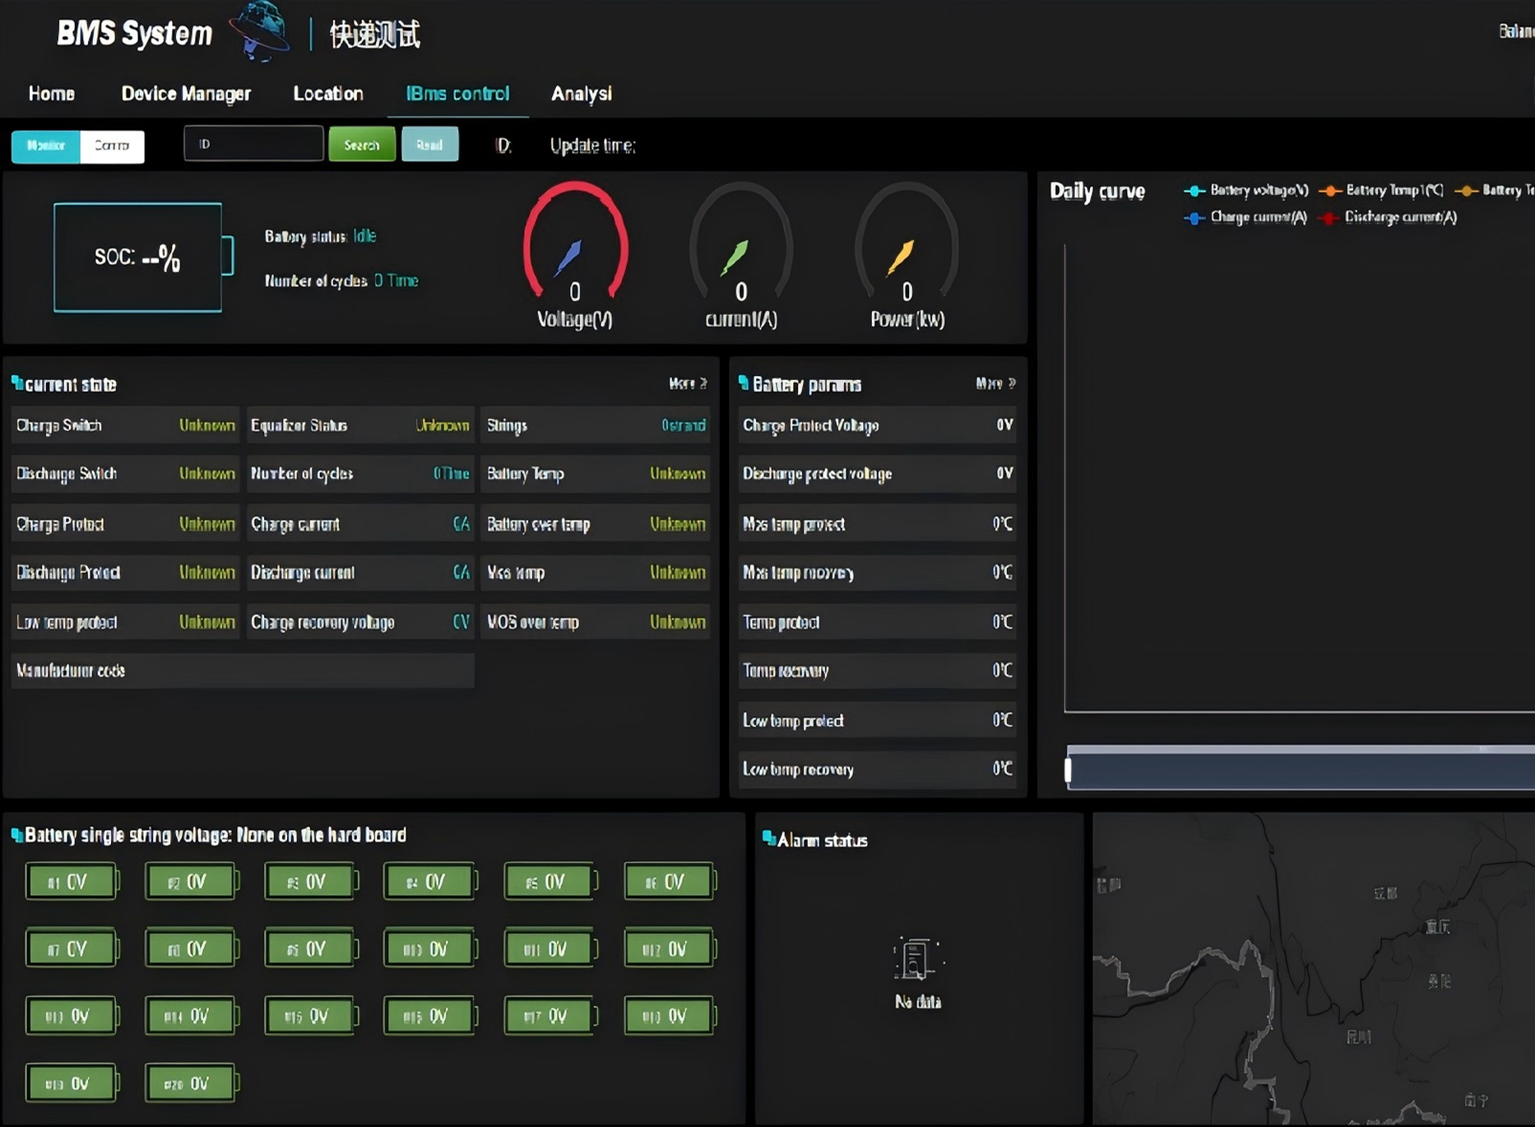Select battery cell #12 voltage icon

668,949
